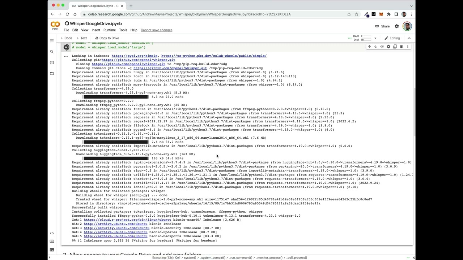Click 'Successfully built whisper' output line
463x260 pixels.
point(97,207)
